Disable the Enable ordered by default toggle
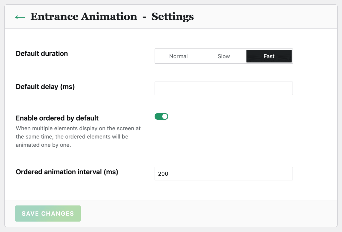342x232 pixels. [x=161, y=116]
